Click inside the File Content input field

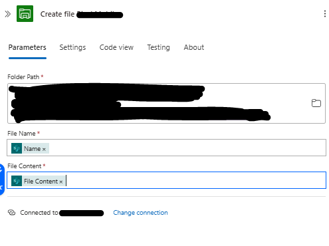tap(166, 180)
